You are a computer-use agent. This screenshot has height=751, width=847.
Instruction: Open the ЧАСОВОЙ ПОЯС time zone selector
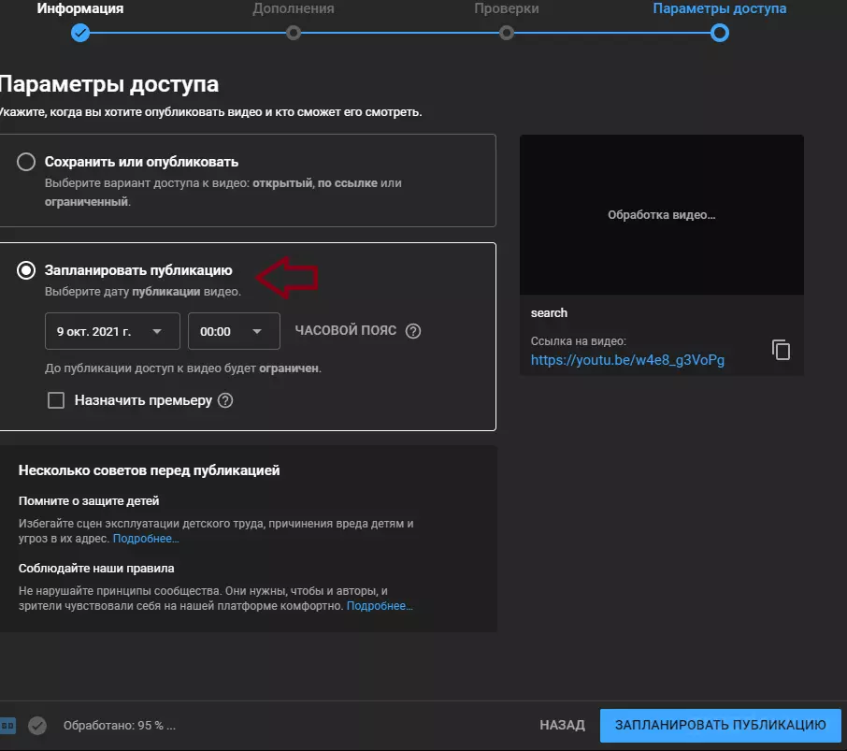(x=346, y=331)
